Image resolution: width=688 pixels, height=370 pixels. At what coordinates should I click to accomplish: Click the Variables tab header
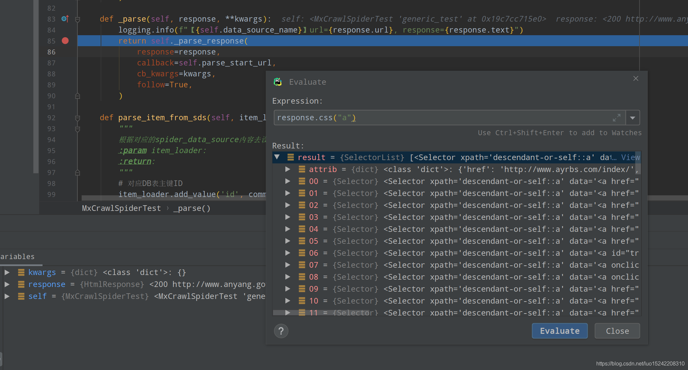(x=17, y=257)
